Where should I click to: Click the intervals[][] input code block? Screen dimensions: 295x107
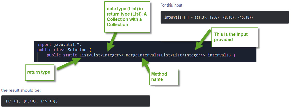(225, 17)
